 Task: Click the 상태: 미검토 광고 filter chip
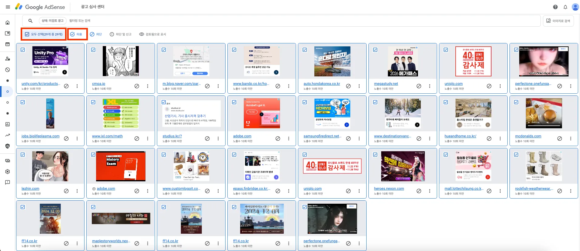[x=53, y=21]
